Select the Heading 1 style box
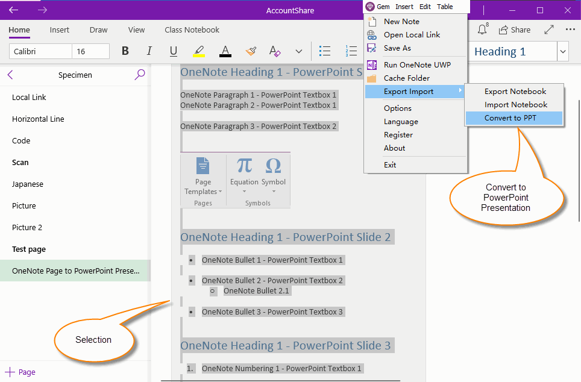This screenshot has height=382, width=581. coord(513,51)
